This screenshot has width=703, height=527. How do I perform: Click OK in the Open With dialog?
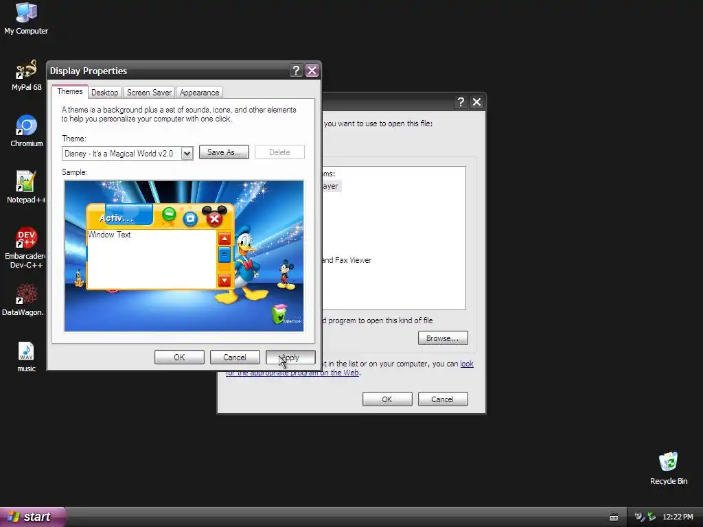387,399
